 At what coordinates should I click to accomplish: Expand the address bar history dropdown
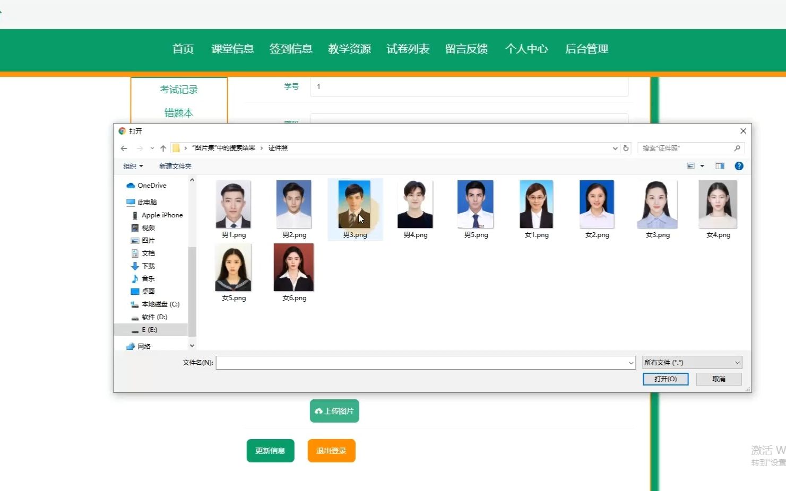click(615, 148)
